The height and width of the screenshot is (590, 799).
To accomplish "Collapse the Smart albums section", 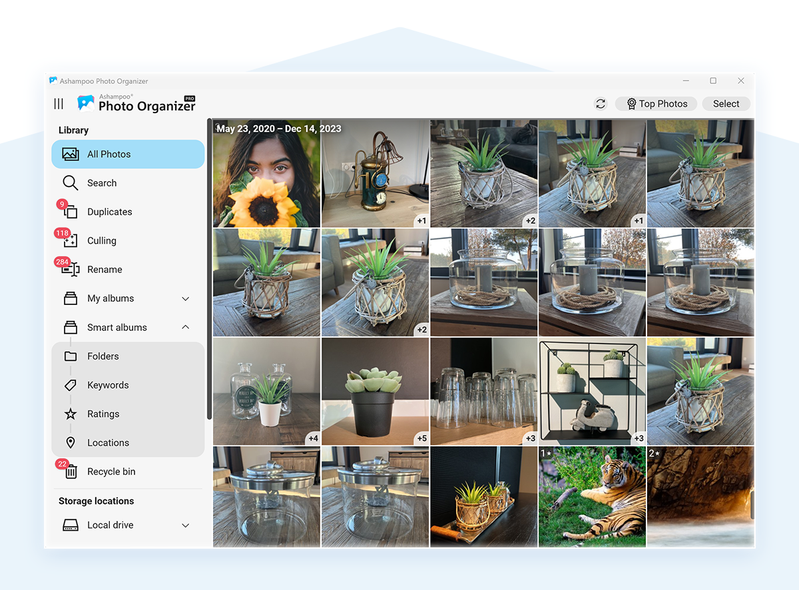I will [x=184, y=327].
